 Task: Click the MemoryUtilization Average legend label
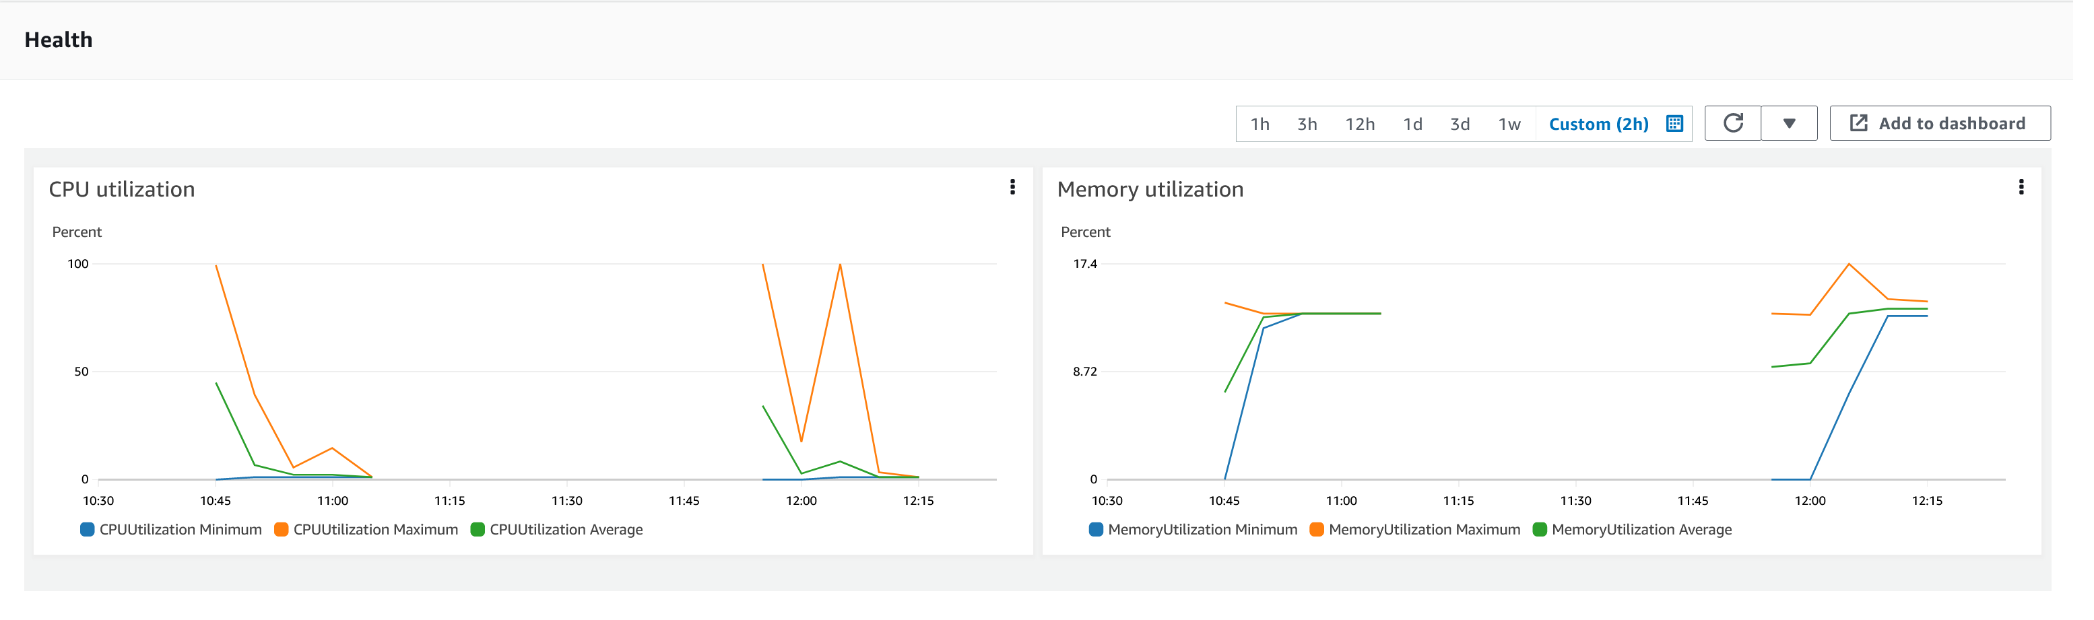1658,535
